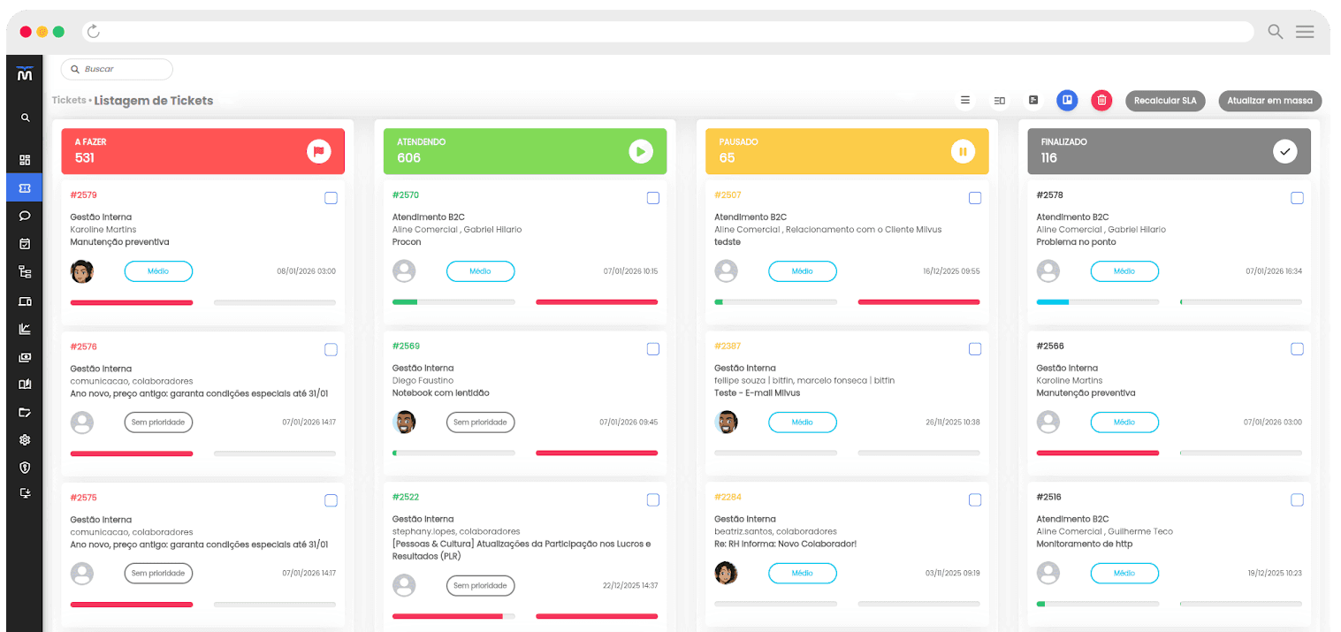Click the Buscar search field
1341x632 pixels.
pos(117,69)
